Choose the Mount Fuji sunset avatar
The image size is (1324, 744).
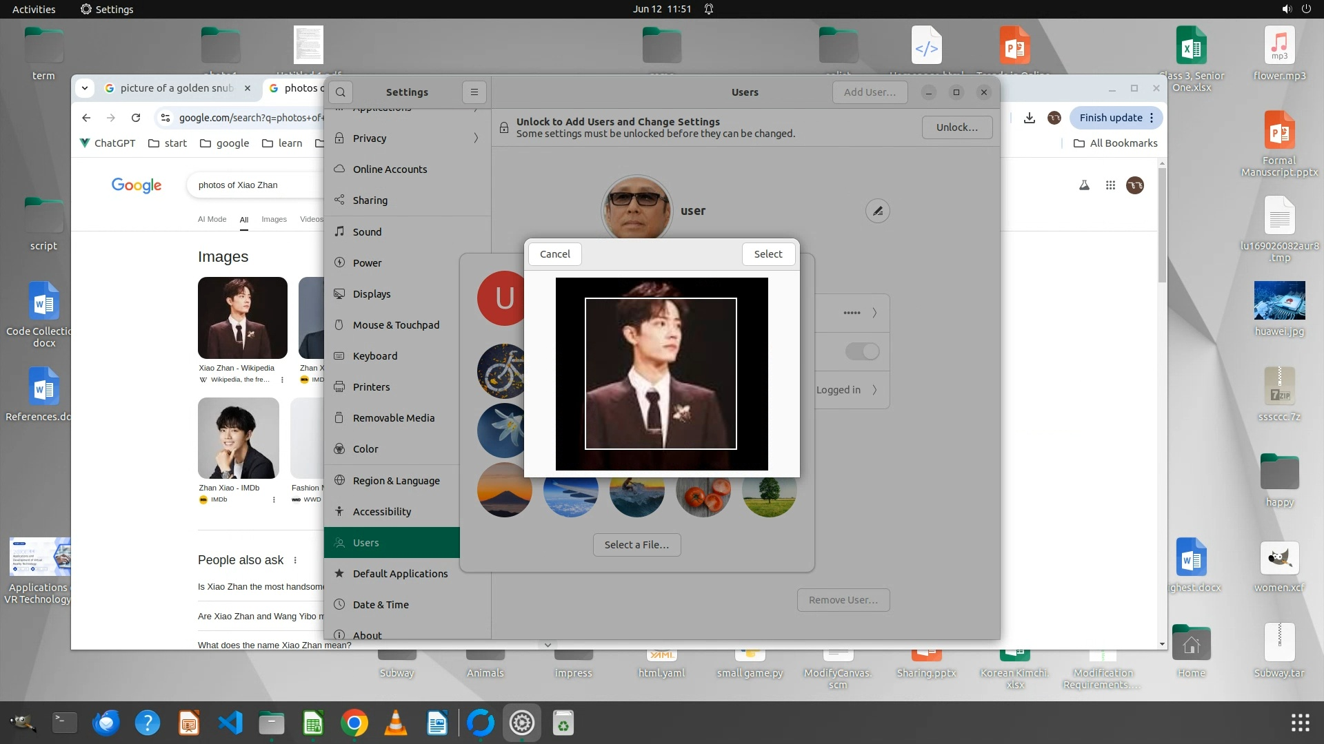[504, 491]
